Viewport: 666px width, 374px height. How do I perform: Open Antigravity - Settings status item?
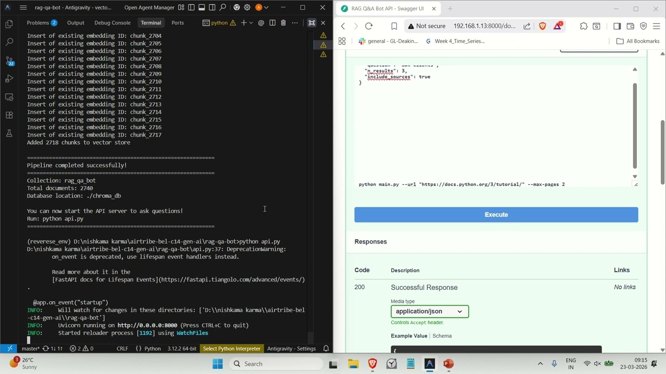pos(291,349)
